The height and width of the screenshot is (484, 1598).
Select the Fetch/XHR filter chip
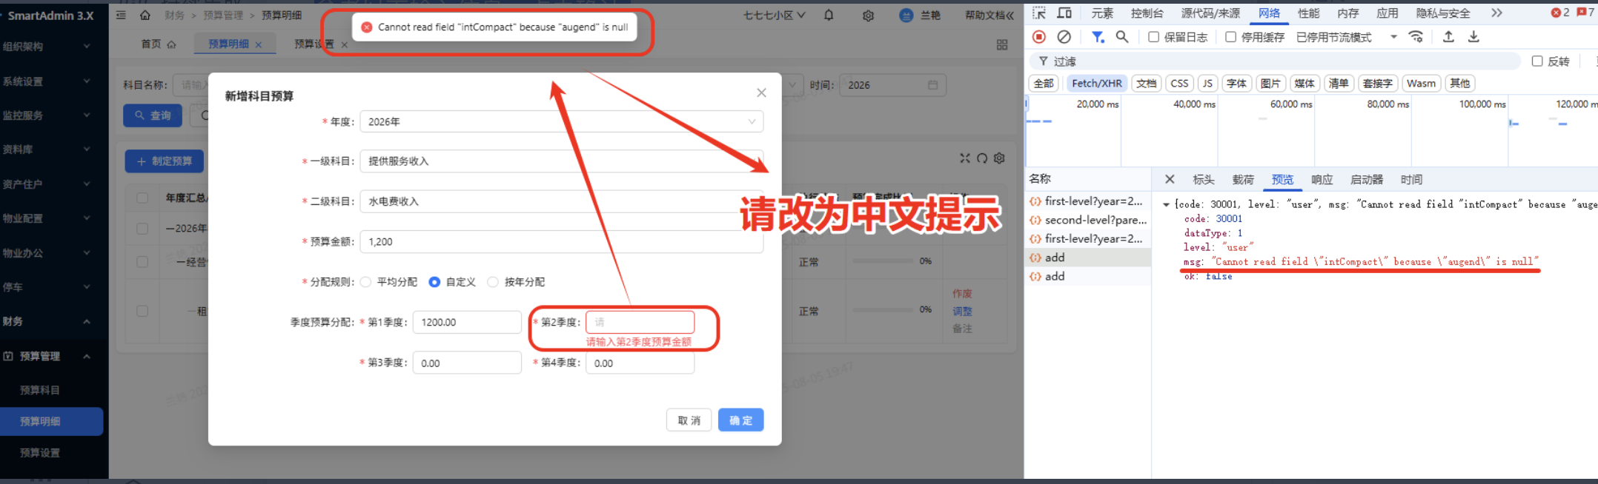(1096, 83)
